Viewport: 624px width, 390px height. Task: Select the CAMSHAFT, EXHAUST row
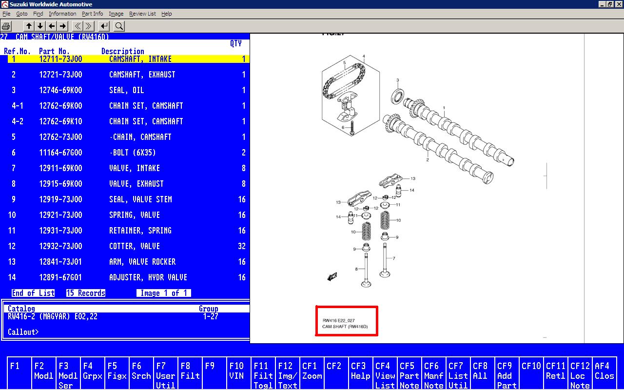(128, 75)
